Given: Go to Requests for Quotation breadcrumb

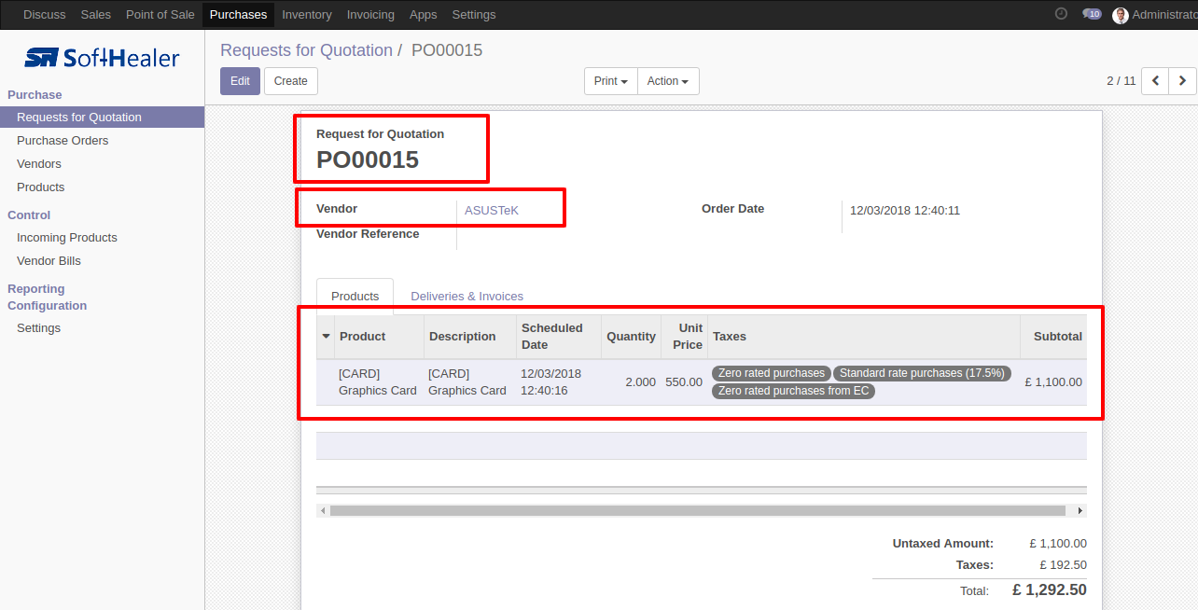Looking at the screenshot, I should tap(306, 50).
